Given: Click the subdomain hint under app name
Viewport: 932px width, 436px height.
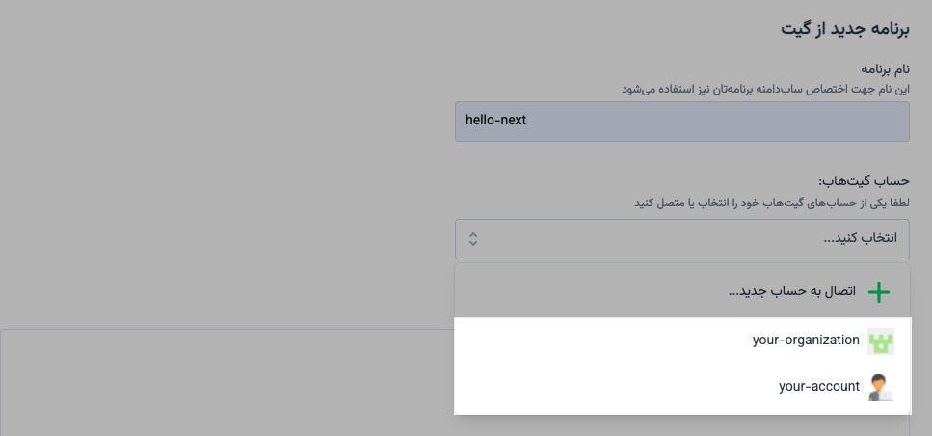Looking at the screenshot, I should click(765, 89).
